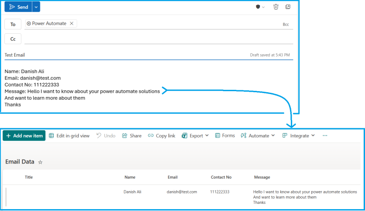Open the Contact No column header
The height and width of the screenshot is (211, 365).
[x=221, y=177]
